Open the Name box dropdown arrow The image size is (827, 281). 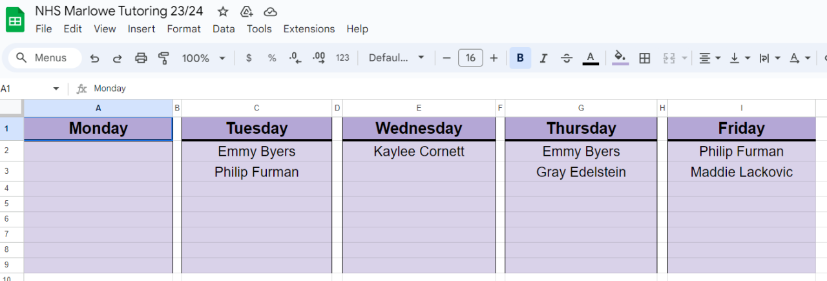point(56,88)
